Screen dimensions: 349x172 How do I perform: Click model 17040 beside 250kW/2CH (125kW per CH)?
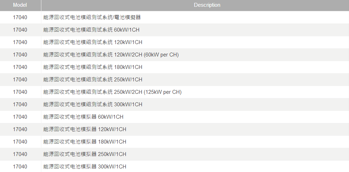20,92
